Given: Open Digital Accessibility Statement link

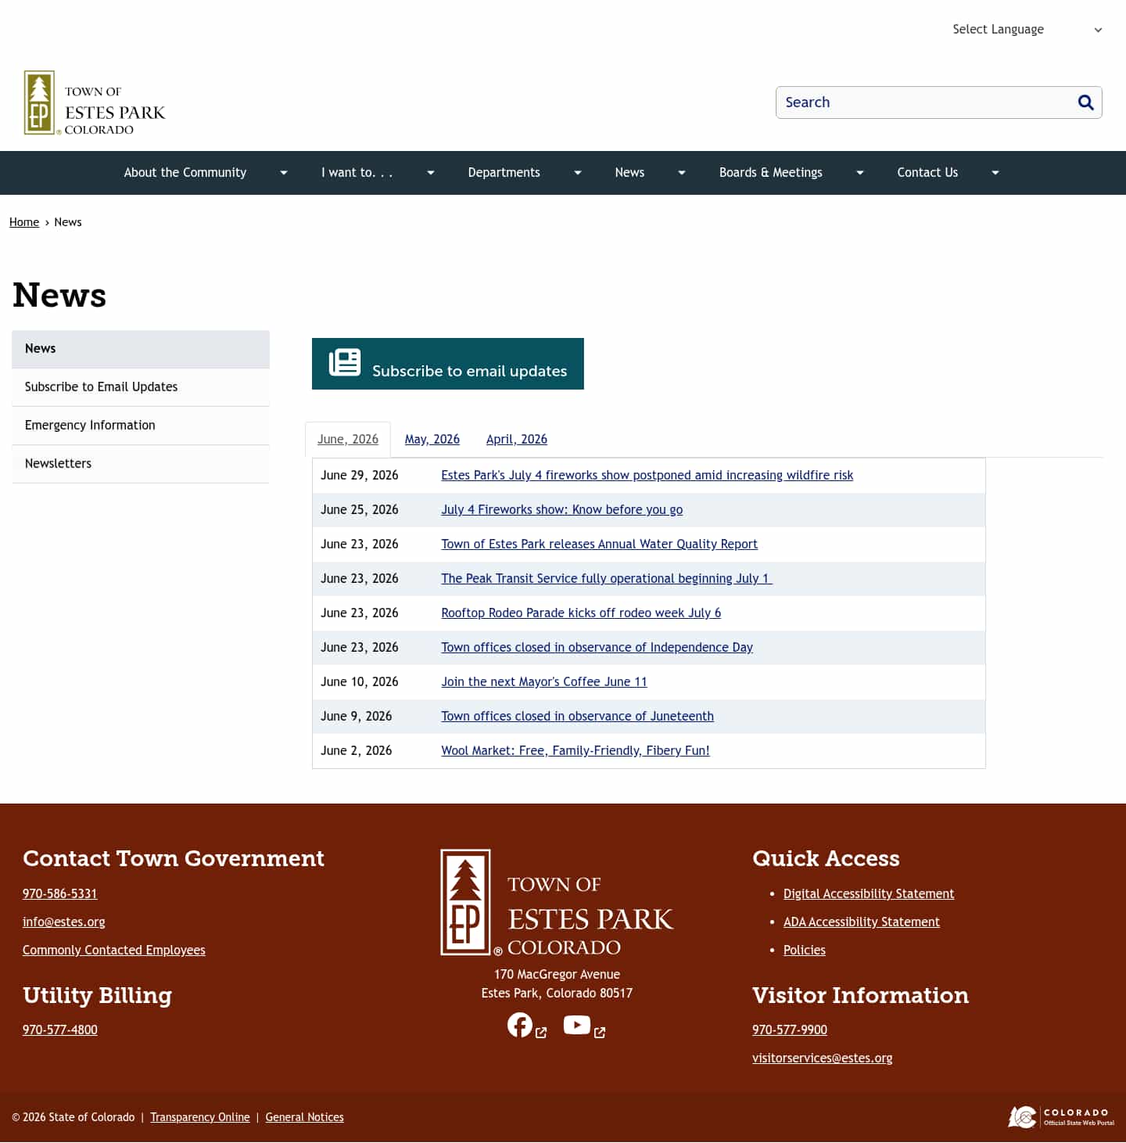Looking at the screenshot, I should point(869,894).
